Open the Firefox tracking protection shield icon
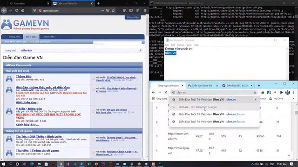Image resolution: width=298 pixels, height=167 pixels. (x=34, y=10)
